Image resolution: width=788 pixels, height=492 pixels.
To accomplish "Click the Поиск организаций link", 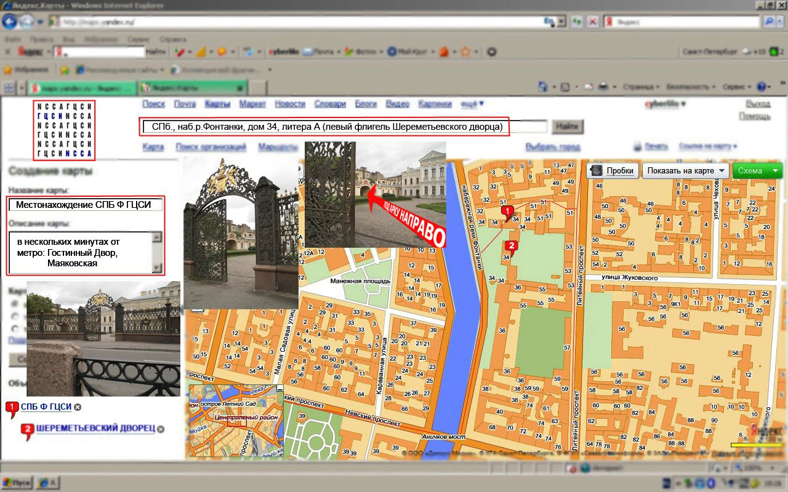I will point(211,147).
